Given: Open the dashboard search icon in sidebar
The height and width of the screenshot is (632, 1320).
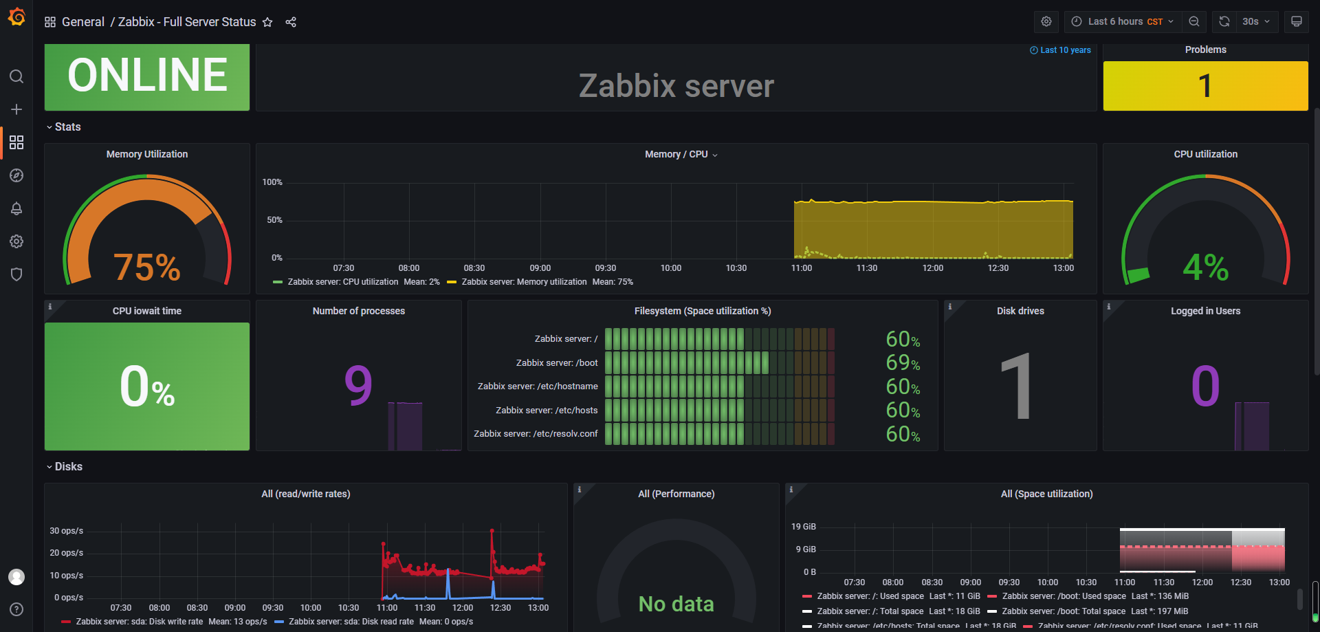Looking at the screenshot, I should click(x=16, y=76).
